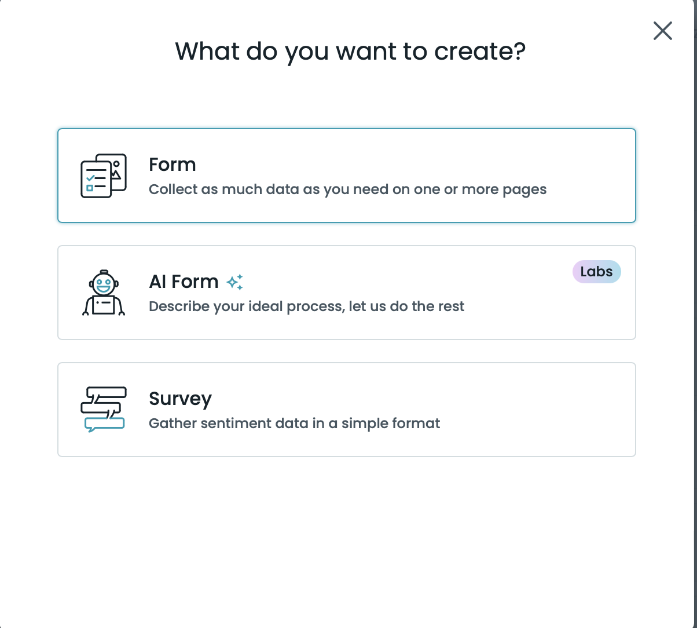
Task: Click the sparkle icon beside AI Form
Action: coord(234,282)
